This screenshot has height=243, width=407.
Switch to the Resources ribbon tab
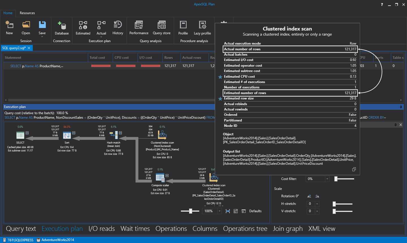click(x=27, y=13)
